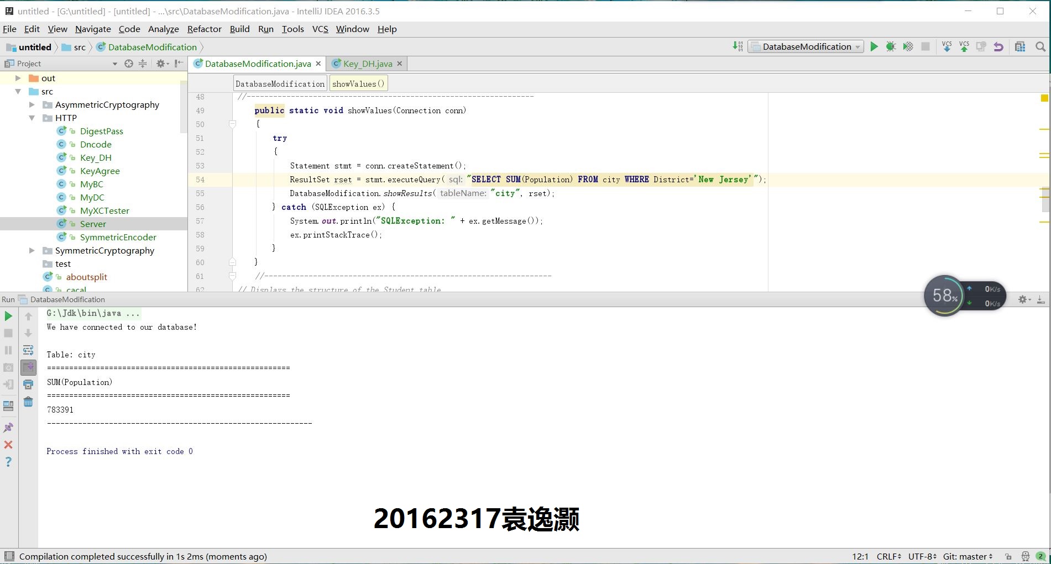Commit changes with VCS up-arrow icon
1051x564 pixels.
(964, 47)
